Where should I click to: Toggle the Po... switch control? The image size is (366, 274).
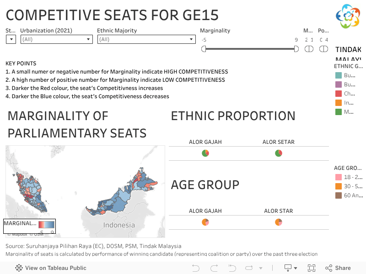(x=323, y=48)
